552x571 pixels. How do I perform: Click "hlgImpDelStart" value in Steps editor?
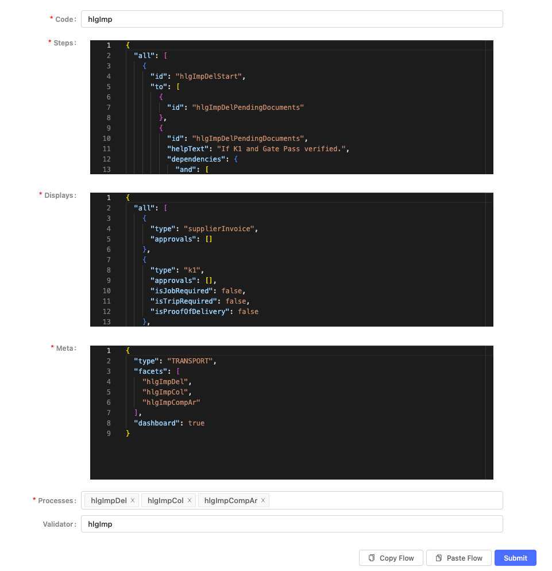(209, 76)
